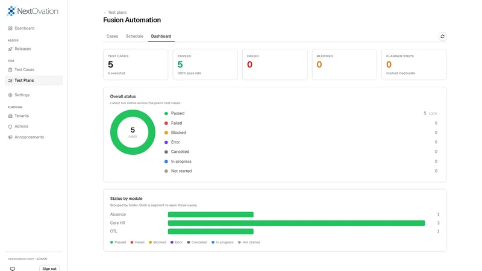This screenshot has width=482, height=271.
Task: Click the NextOvation logo
Action: coord(33,11)
